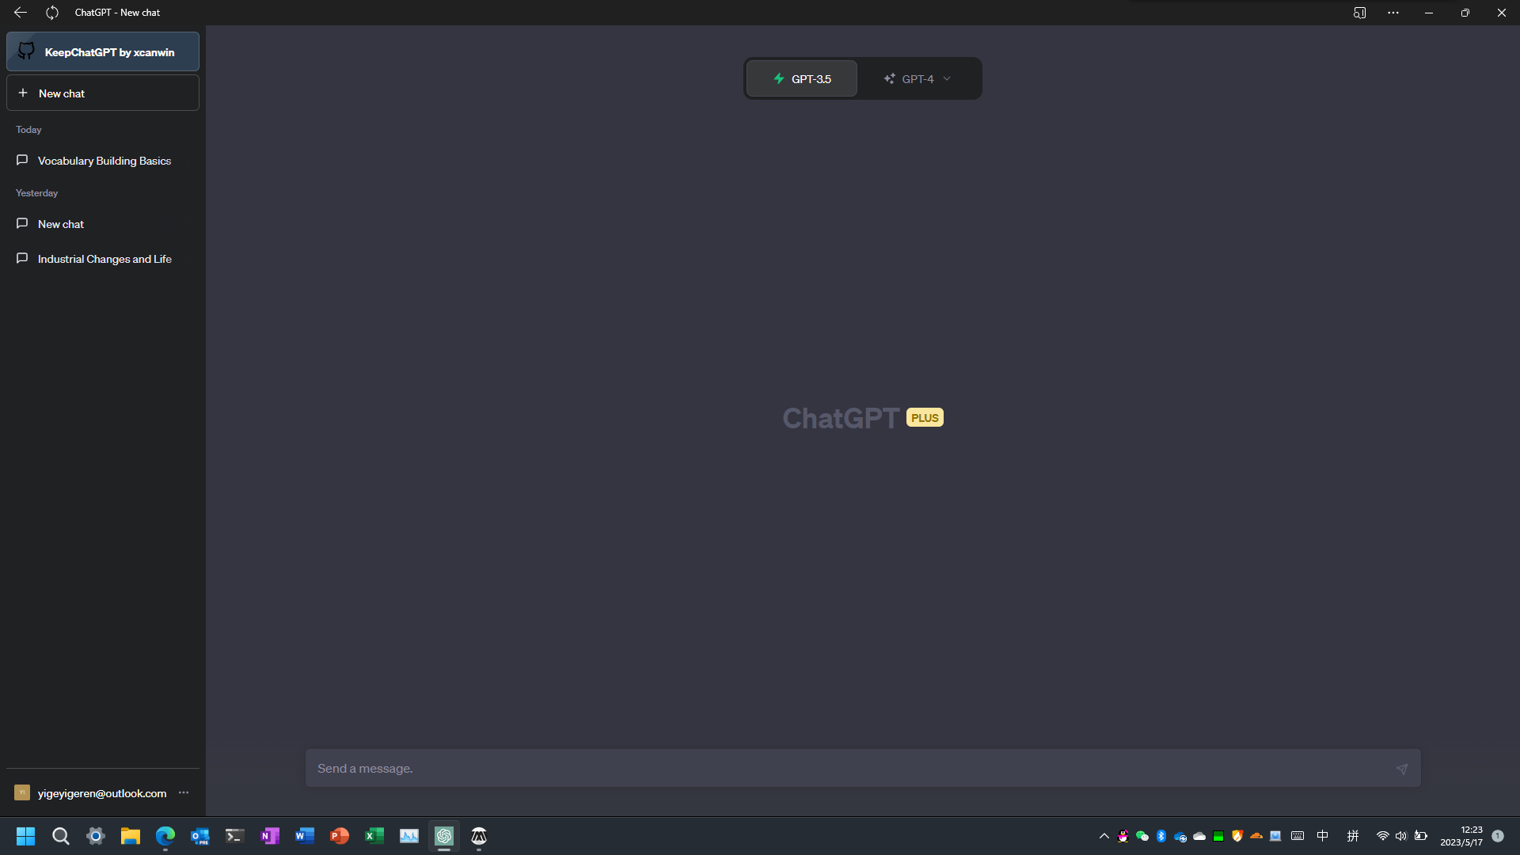Image resolution: width=1520 pixels, height=855 pixels.
Task: Click the back arrow in title bar
Action: 21,13
